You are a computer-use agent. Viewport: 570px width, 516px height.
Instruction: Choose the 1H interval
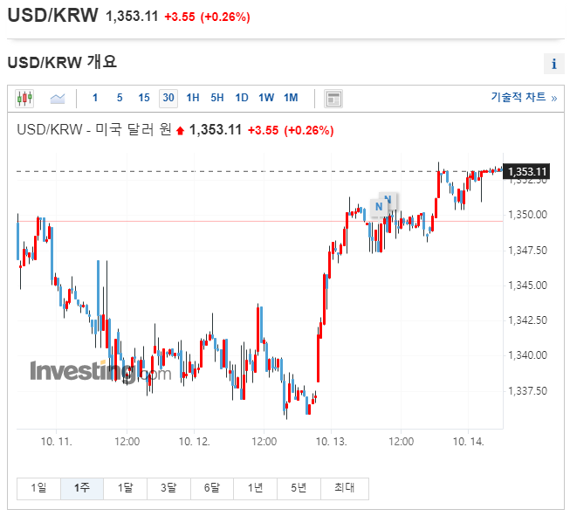click(193, 98)
